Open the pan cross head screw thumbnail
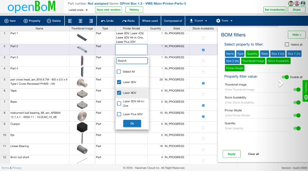The height and width of the screenshot is (171, 308). click(82, 83)
